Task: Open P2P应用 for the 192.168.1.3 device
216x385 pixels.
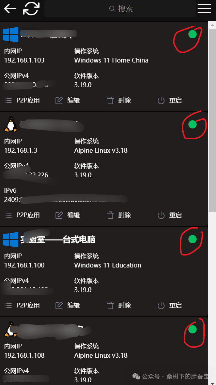Action: (22, 215)
